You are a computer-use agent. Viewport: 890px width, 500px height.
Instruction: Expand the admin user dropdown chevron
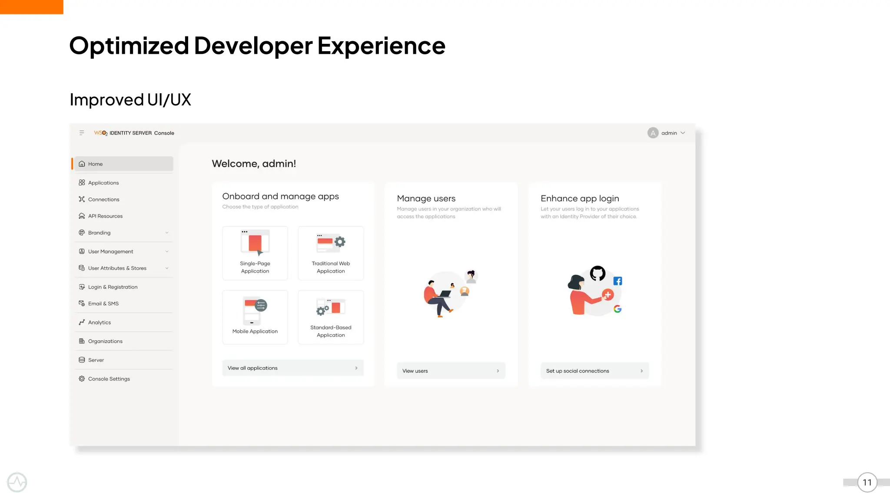click(x=683, y=133)
